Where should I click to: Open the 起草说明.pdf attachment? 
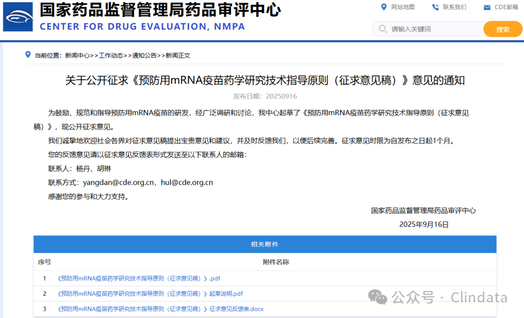pos(150,294)
